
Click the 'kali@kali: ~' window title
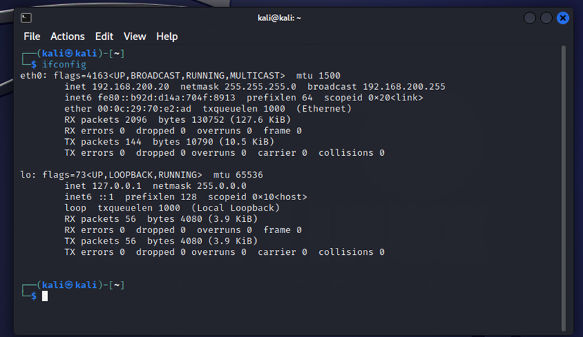pos(279,18)
